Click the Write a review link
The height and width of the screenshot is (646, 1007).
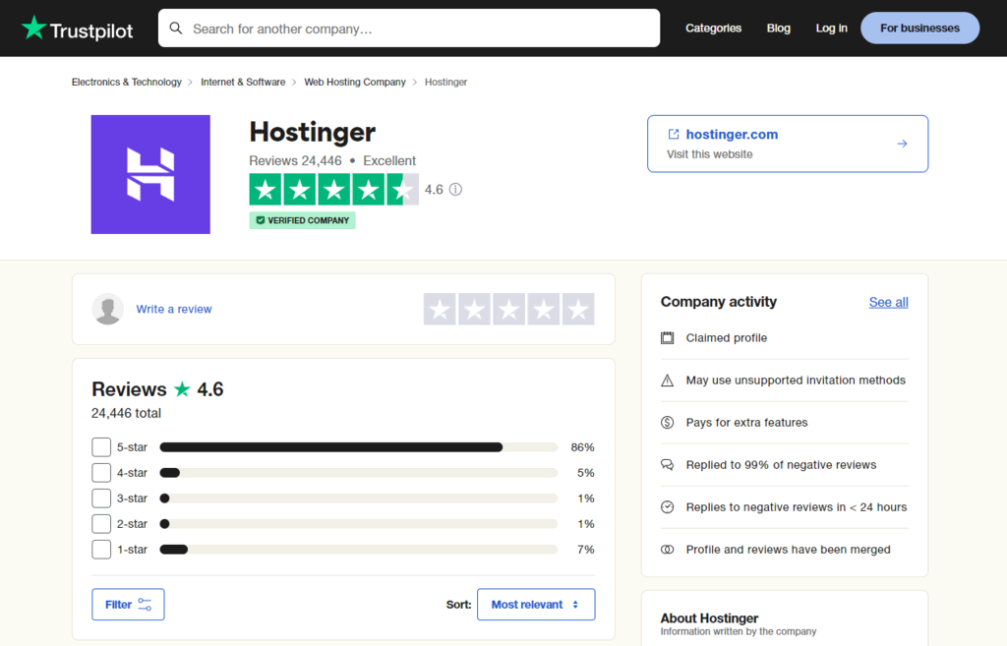[x=174, y=309]
